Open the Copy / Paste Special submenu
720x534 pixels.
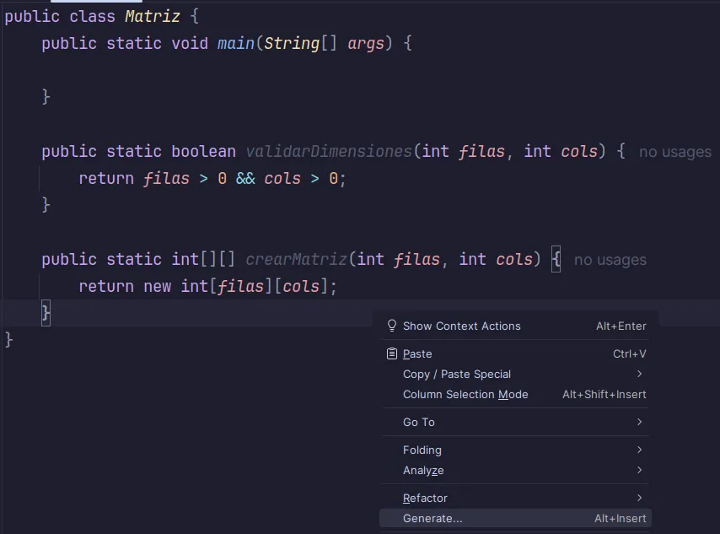[x=515, y=374]
